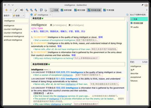Click the bold Collins headword intelligence with rating dots
This screenshot has width=151, height=108.
pos(37,70)
